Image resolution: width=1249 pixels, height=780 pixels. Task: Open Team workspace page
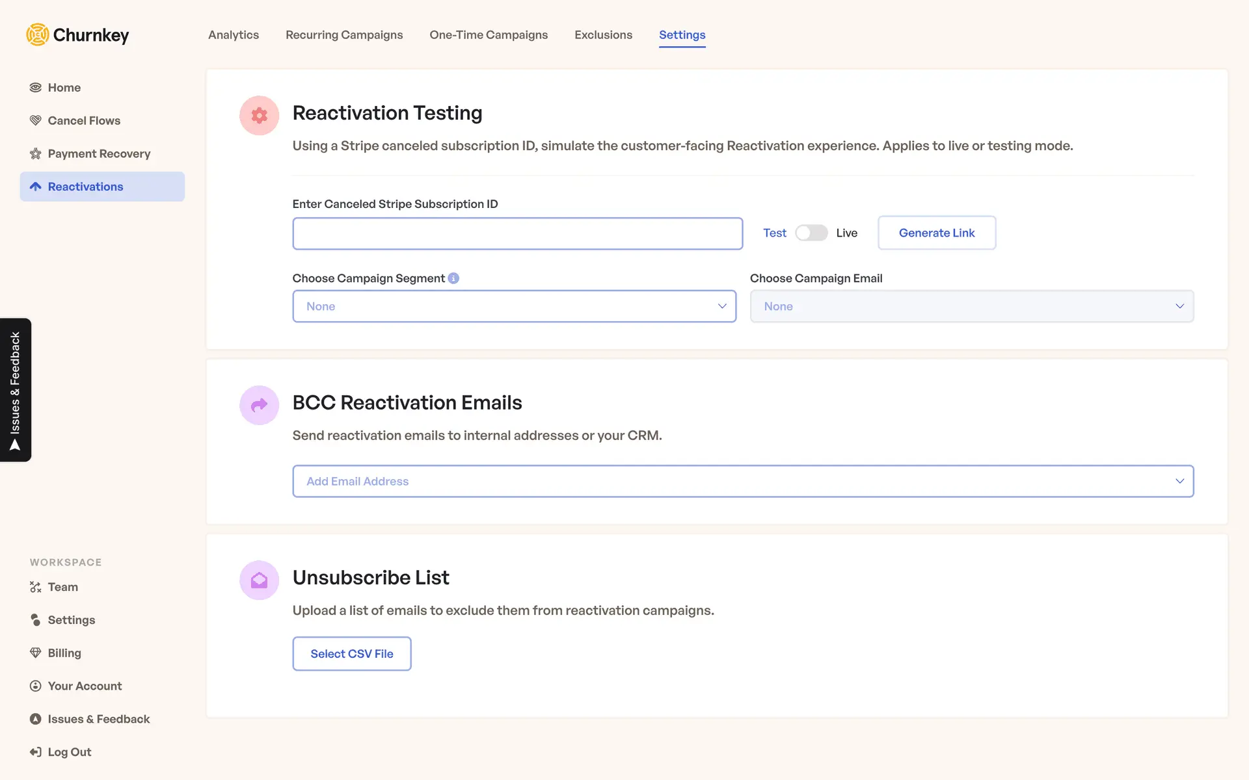pyautogui.click(x=62, y=587)
